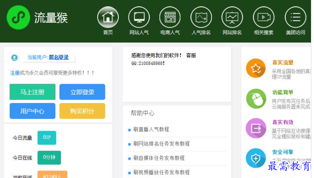Click the 流量猴 brand title text
The height and width of the screenshot is (178, 314).
pyautogui.click(x=51, y=18)
